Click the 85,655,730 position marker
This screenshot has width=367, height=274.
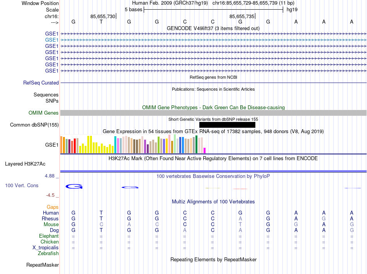pos(103,16)
